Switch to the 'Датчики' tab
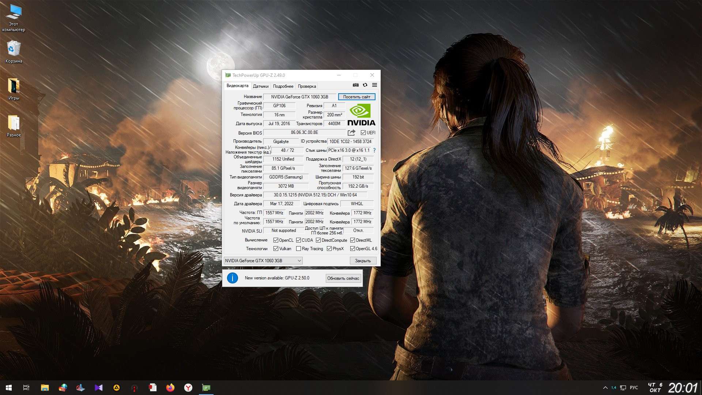The height and width of the screenshot is (395, 702). pos(261,86)
